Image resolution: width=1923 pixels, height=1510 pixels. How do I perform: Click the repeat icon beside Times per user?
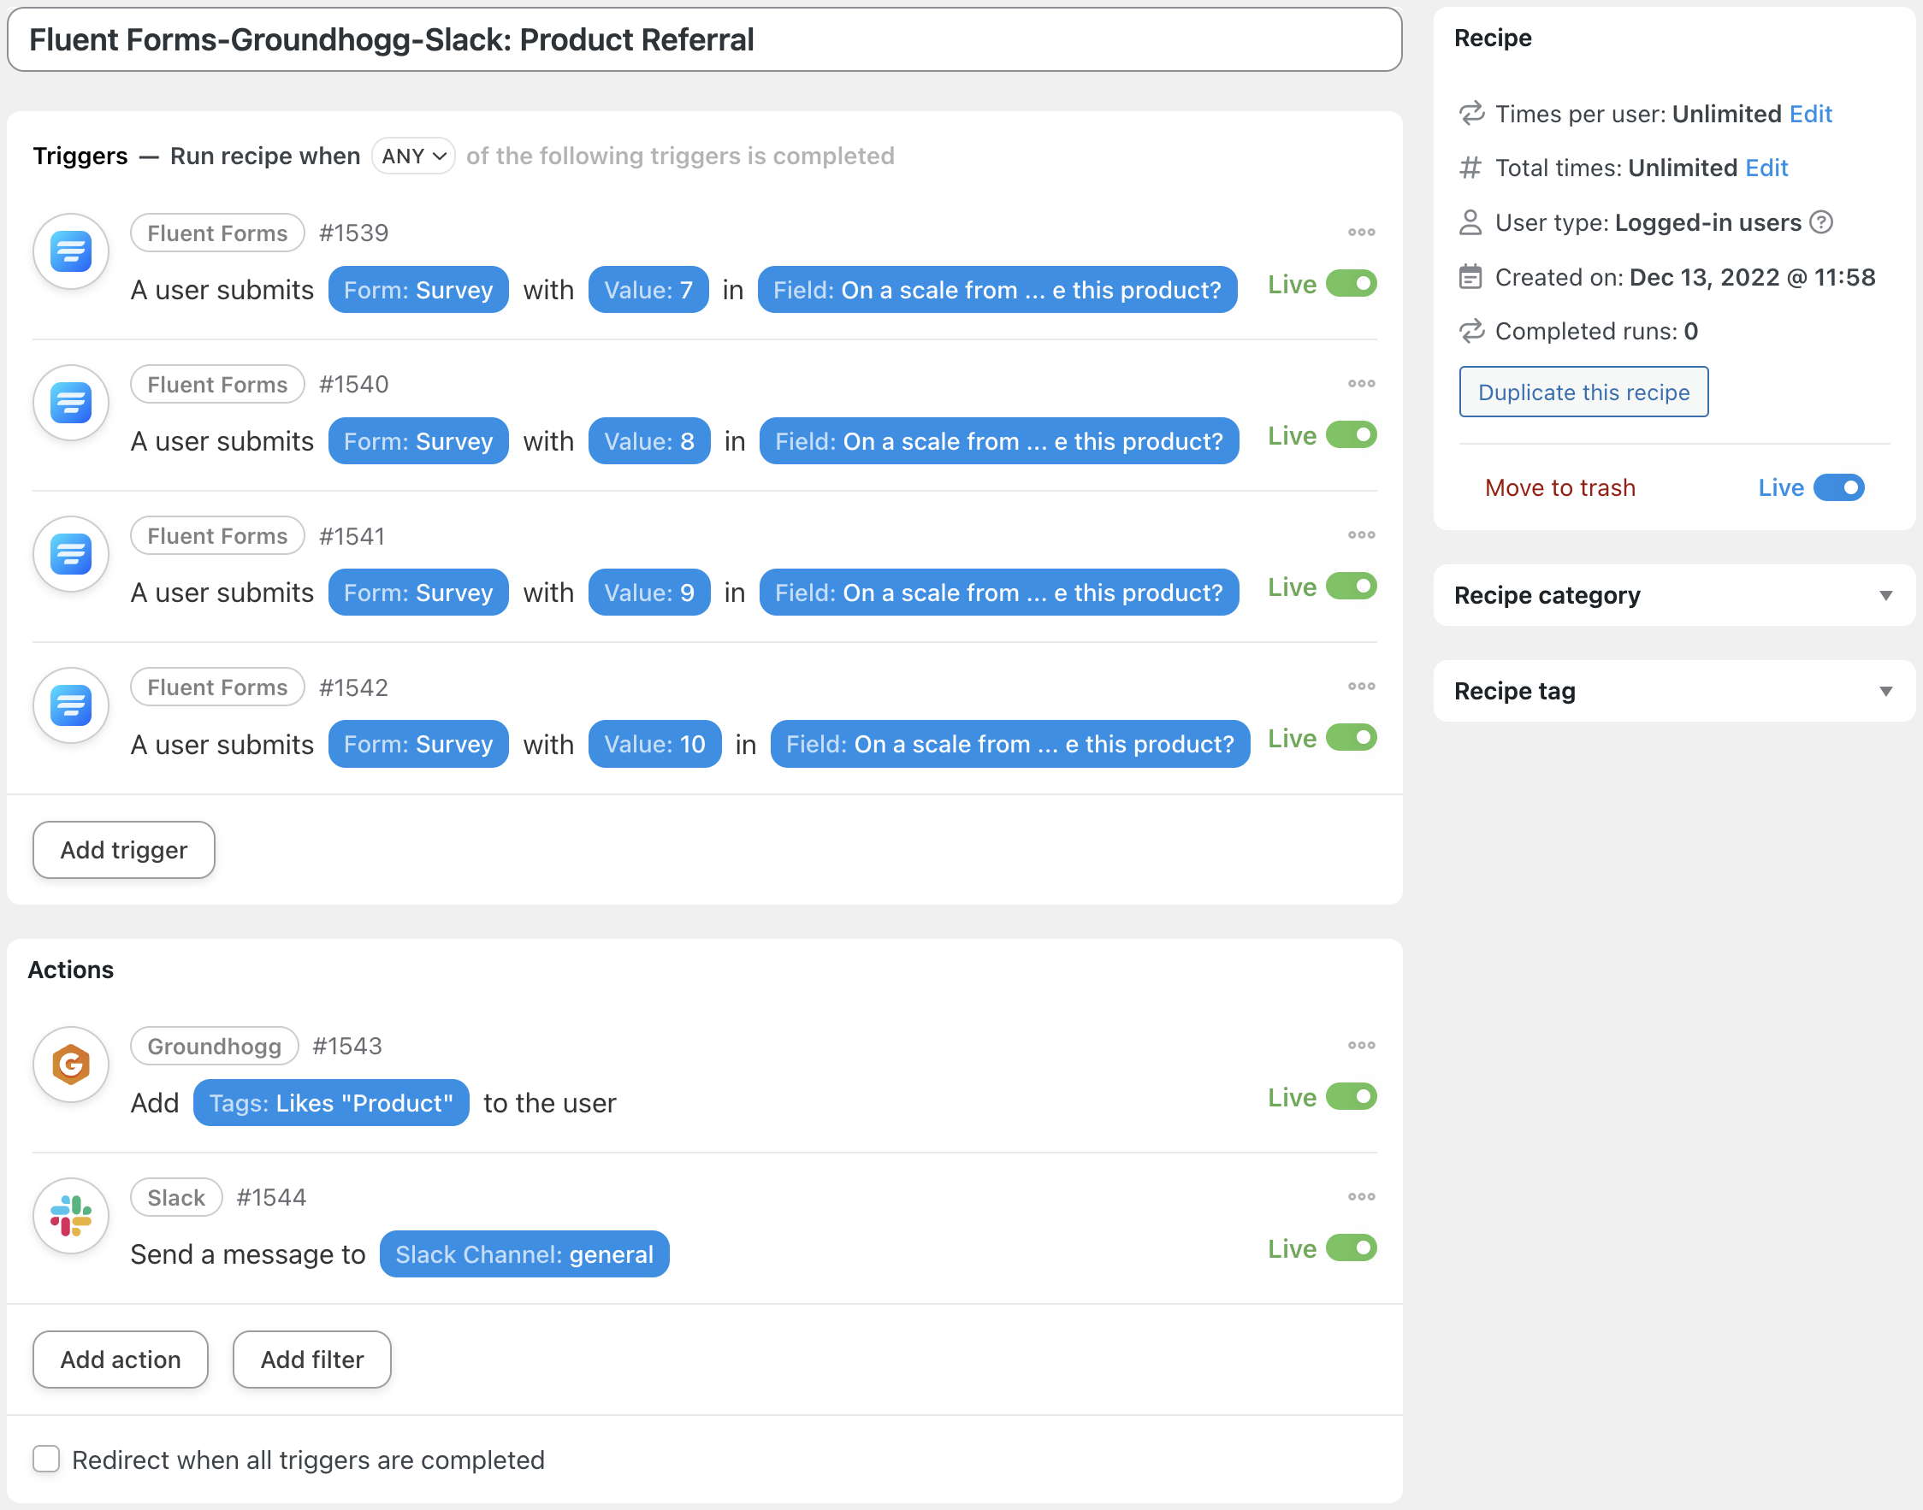click(x=1471, y=113)
